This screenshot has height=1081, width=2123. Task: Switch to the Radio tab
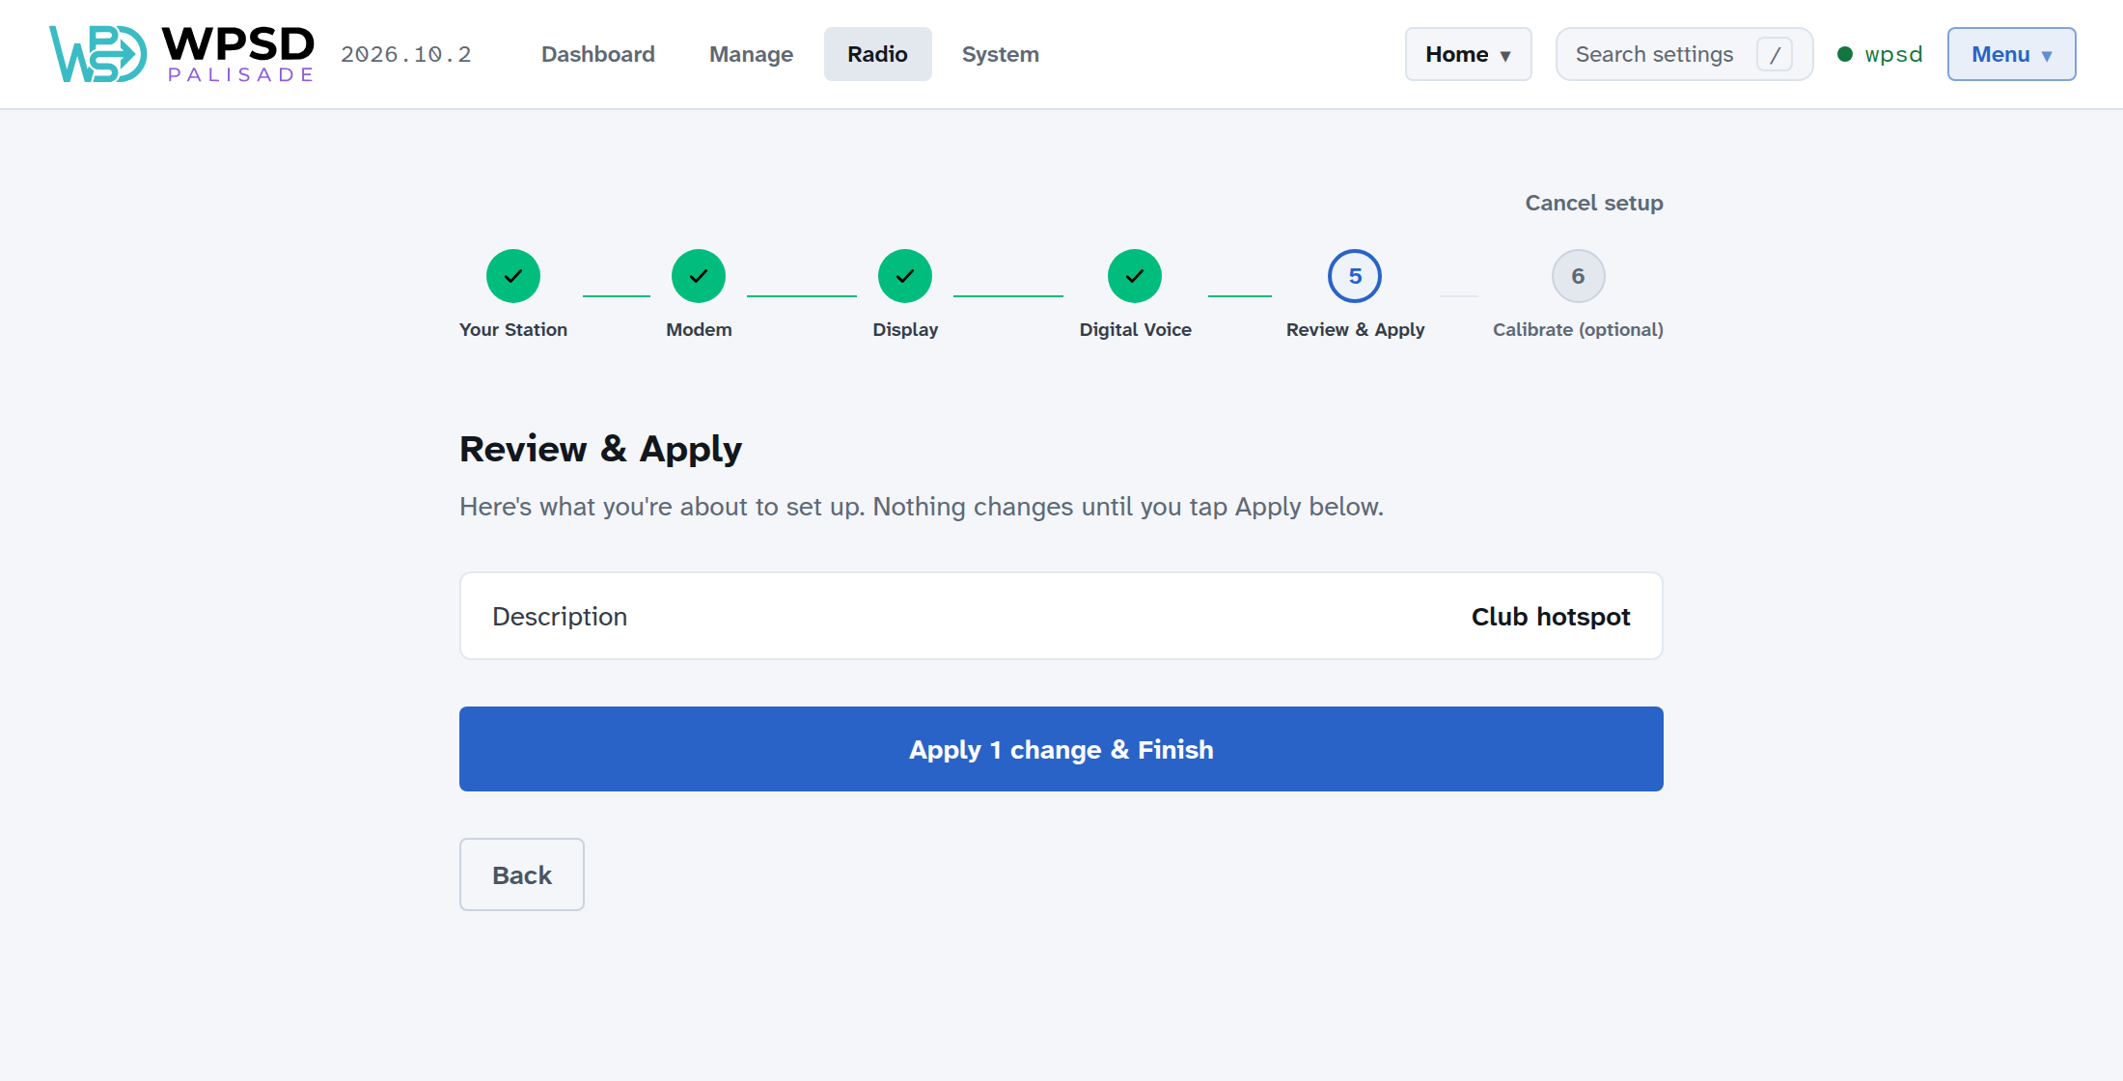(877, 54)
